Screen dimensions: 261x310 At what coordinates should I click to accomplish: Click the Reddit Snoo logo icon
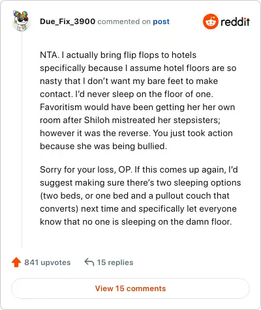click(210, 21)
